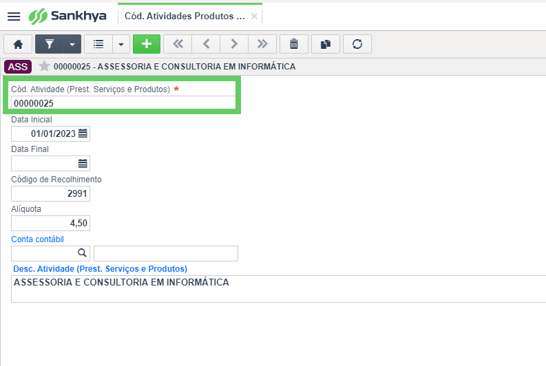Click the Conta contábil code field
This screenshot has height=366, width=546.
[50, 253]
